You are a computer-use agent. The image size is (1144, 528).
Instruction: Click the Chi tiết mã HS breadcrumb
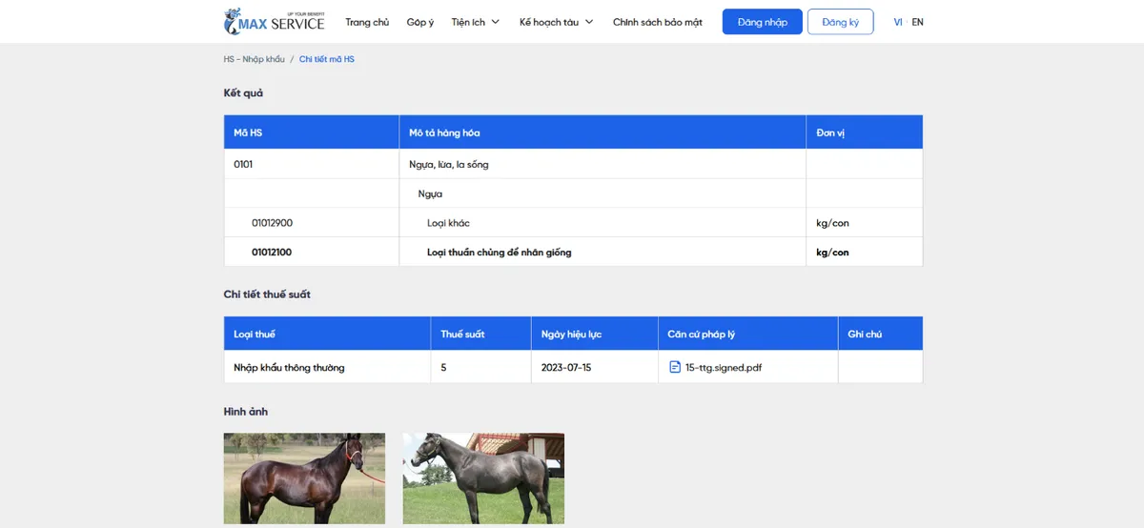(x=326, y=59)
